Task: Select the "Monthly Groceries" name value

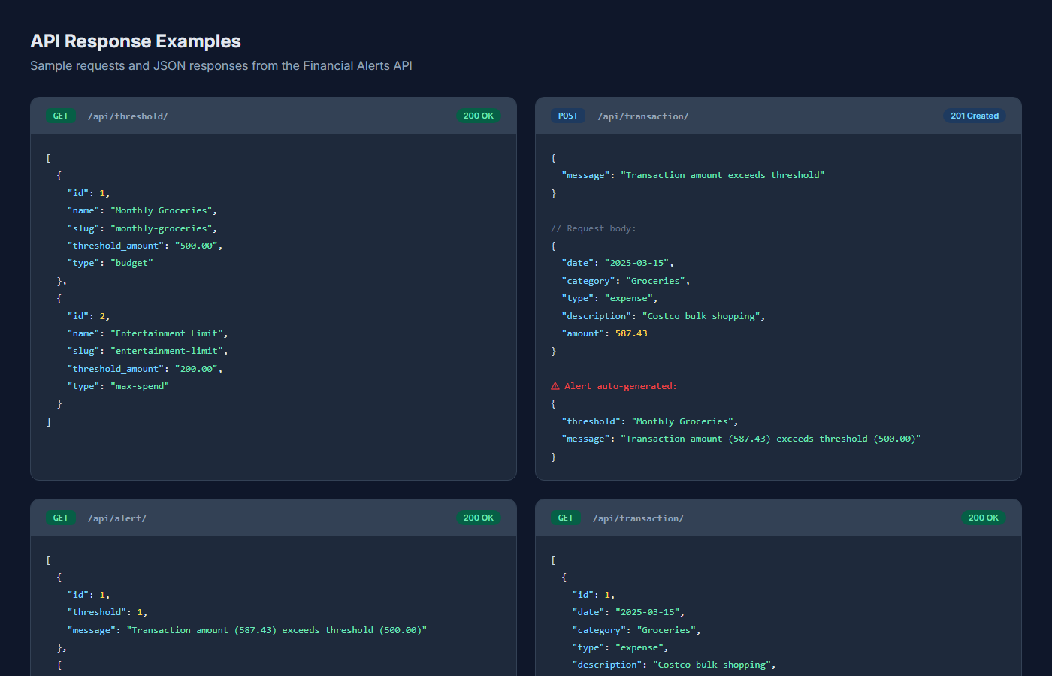Action: pos(162,210)
